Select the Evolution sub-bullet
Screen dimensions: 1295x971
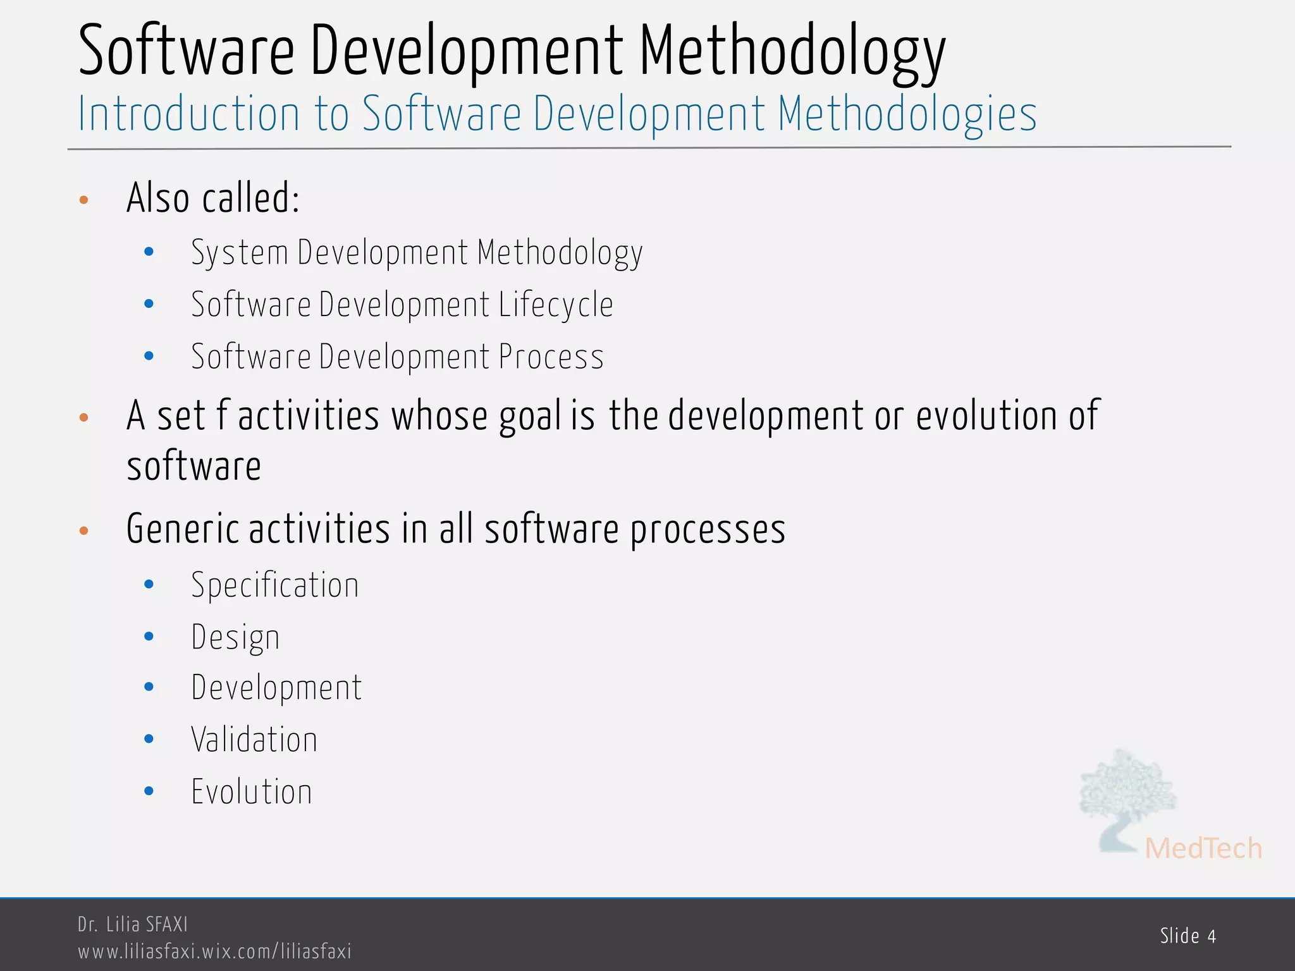click(x=252, y=791)
